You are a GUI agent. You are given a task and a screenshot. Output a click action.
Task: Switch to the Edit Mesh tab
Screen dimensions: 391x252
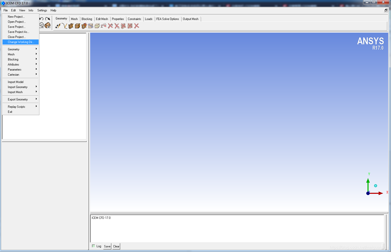(x=102, y=19)
